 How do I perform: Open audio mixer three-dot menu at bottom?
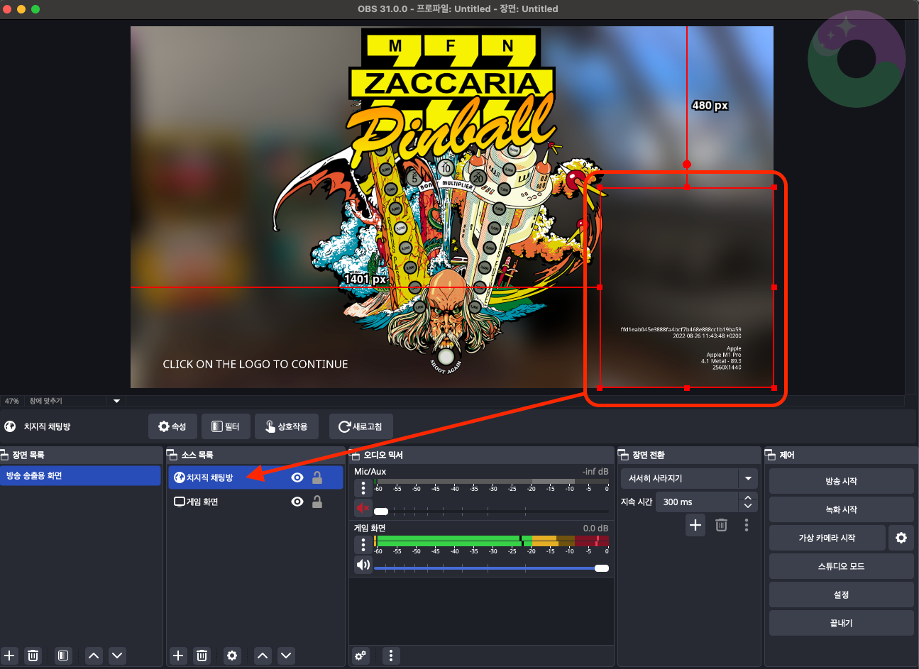391,656
